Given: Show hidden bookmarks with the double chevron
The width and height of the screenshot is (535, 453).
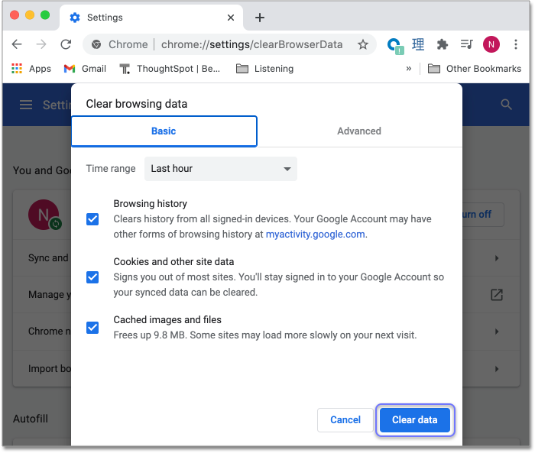Looking at the screenshot, I should [x=409, y=69].
